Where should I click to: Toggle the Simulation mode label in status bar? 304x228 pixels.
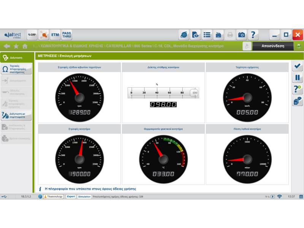[x=84, y=196]
